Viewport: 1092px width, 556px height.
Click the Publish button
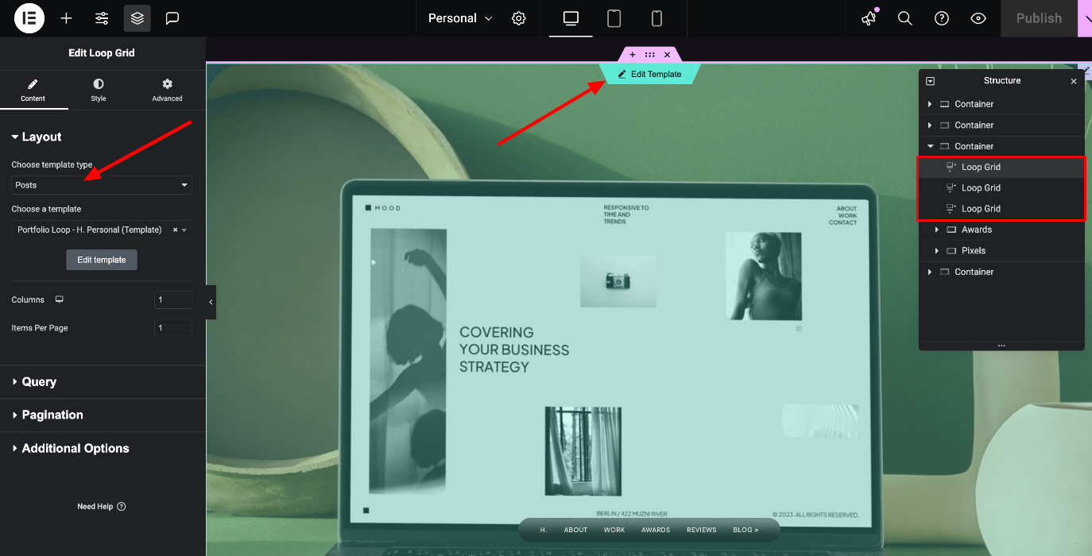tap(1039, 18)
